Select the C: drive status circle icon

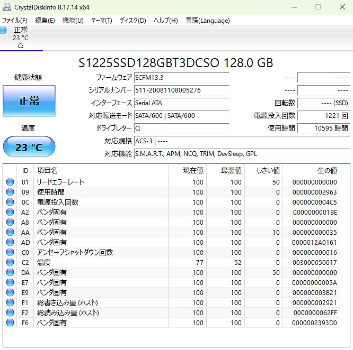pos(3,30)
